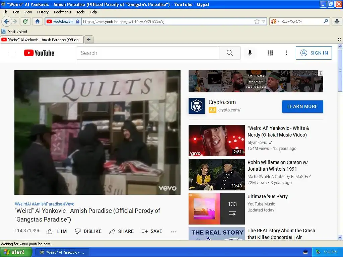Viewport: 343px width, 257px height.
Task: Click the search magnifier in DuckDuckGo box
Action: (326, 21)
